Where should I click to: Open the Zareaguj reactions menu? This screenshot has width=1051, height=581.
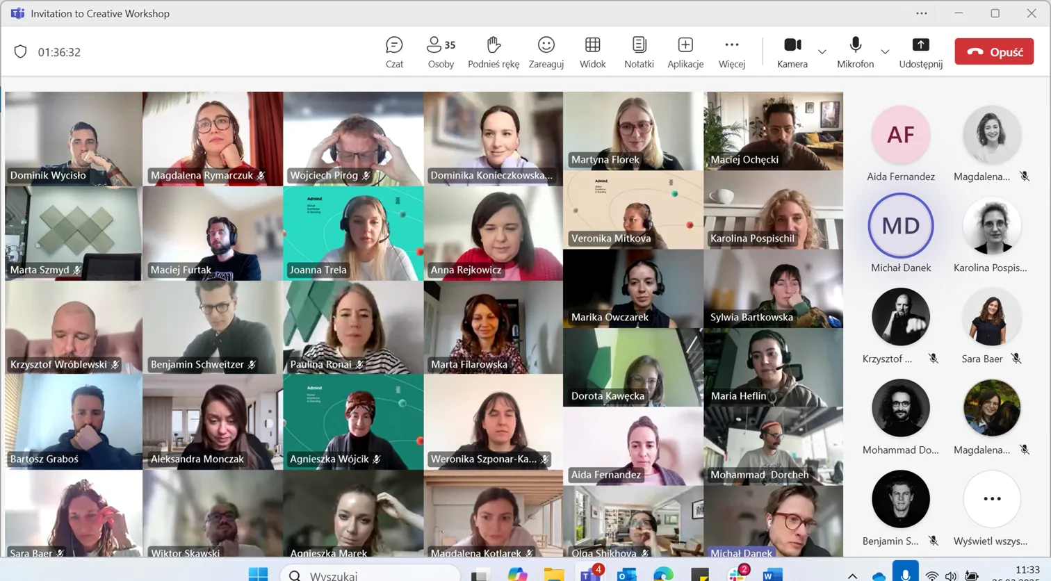point(546,52)
